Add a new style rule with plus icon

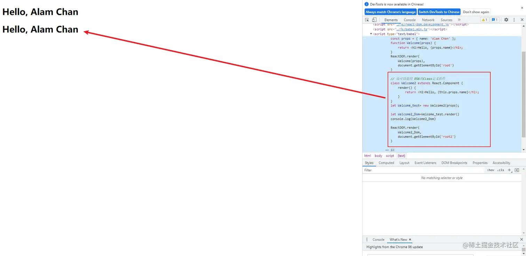coord(509,170)
